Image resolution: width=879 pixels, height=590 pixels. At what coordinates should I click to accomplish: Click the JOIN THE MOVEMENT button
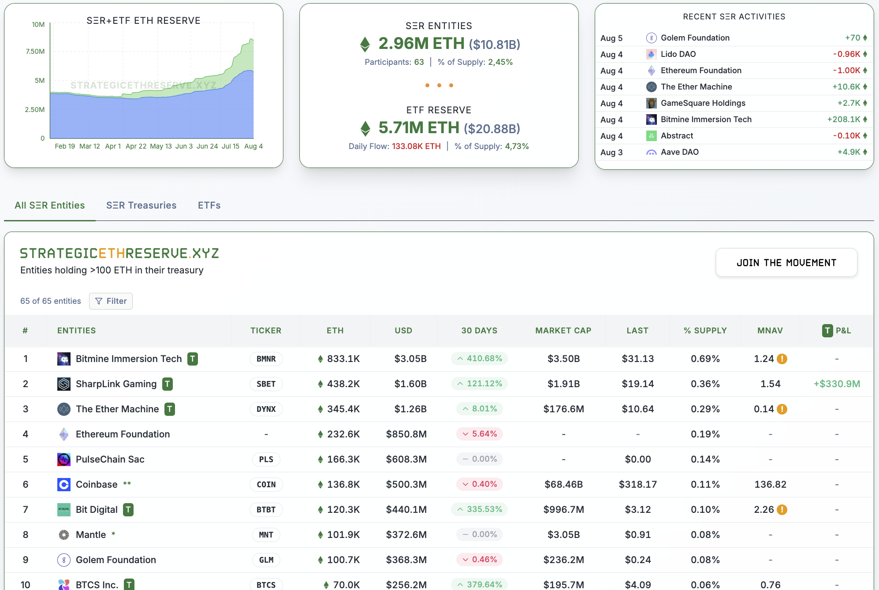[786, 263]
